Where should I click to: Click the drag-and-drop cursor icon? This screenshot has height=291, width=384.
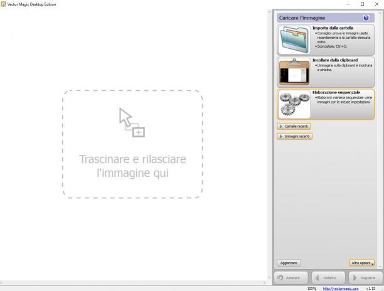tap(132, 122)
